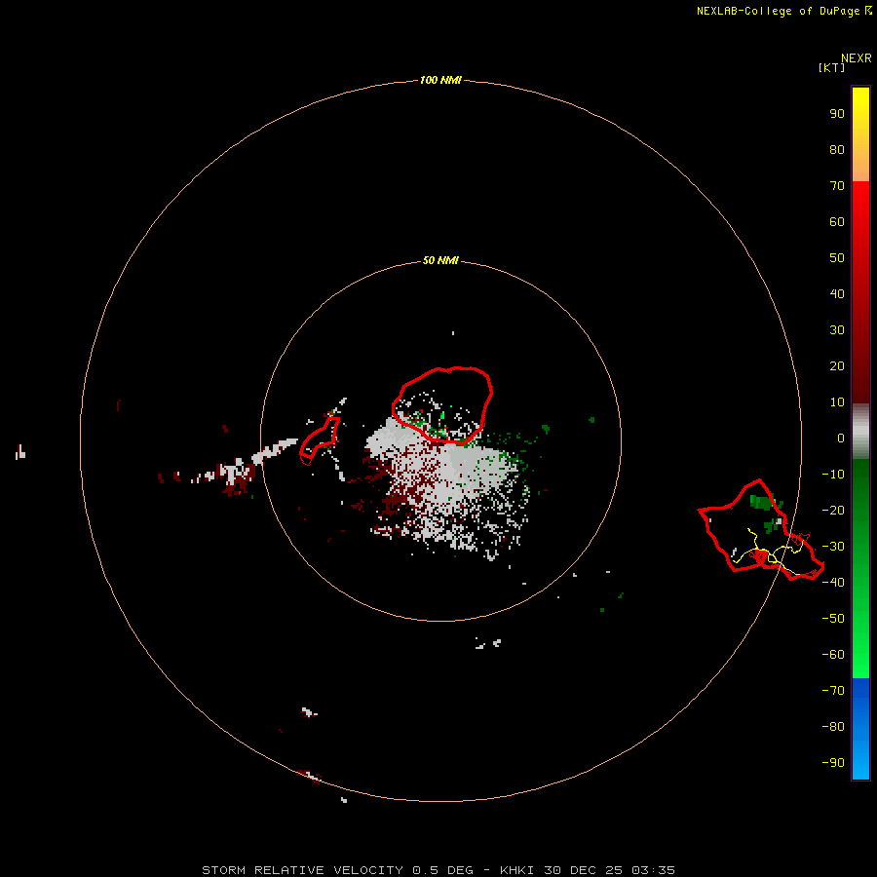The width and height of the screenshot is (877, 877).
Task: Click the NEXR label above the color bar
Action: click(857, 58)
